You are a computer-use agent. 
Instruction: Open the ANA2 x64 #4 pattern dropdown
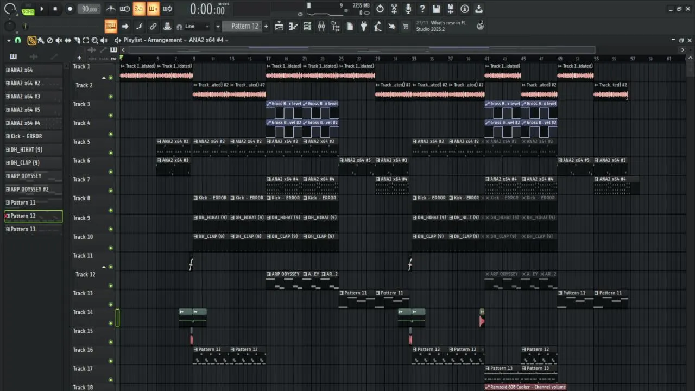coord(208,40)
